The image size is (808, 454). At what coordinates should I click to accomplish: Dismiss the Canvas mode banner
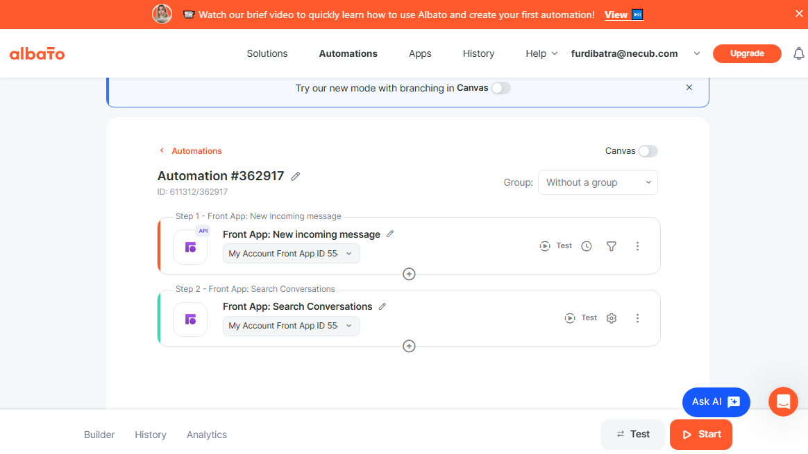pyautogui.click(x=689, y=87)
